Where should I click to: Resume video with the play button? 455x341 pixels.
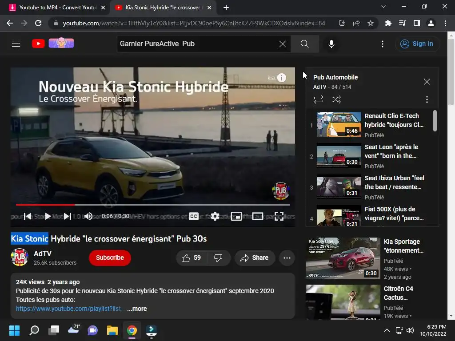[x=48, y=216]
